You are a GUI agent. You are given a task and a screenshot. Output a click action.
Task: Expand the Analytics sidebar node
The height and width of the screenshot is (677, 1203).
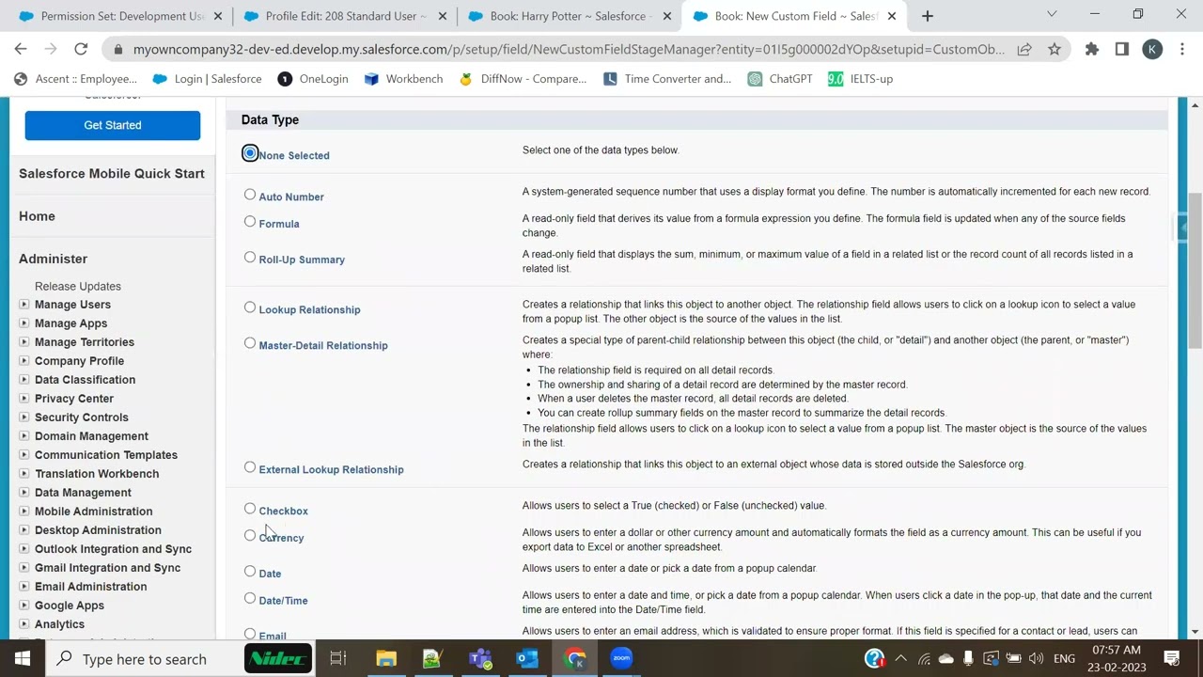click(x=24, y=624)
